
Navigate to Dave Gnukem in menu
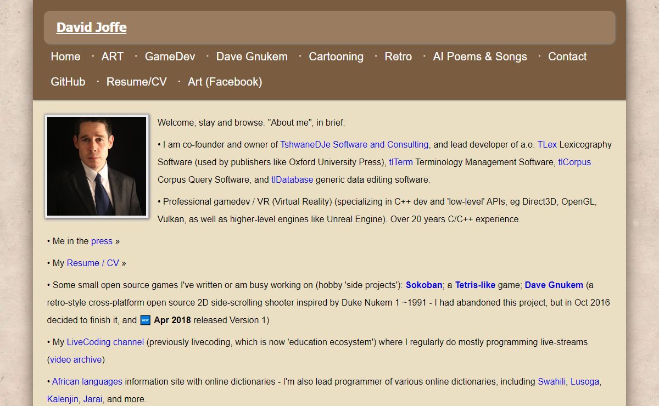252,57
